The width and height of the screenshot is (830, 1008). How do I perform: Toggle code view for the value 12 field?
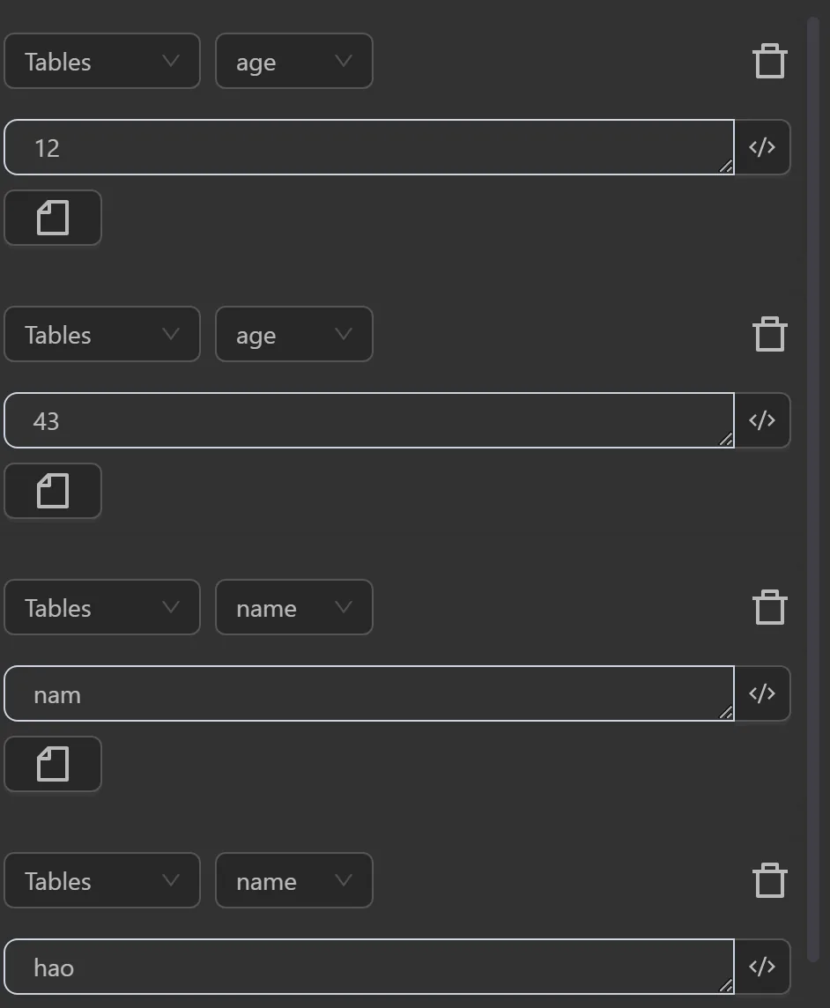761,146
